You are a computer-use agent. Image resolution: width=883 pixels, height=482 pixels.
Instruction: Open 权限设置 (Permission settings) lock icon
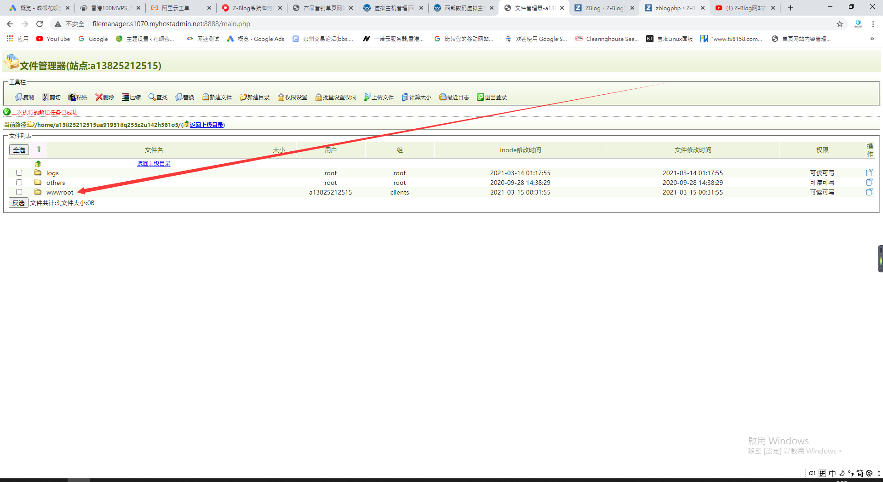pos(281,97)
